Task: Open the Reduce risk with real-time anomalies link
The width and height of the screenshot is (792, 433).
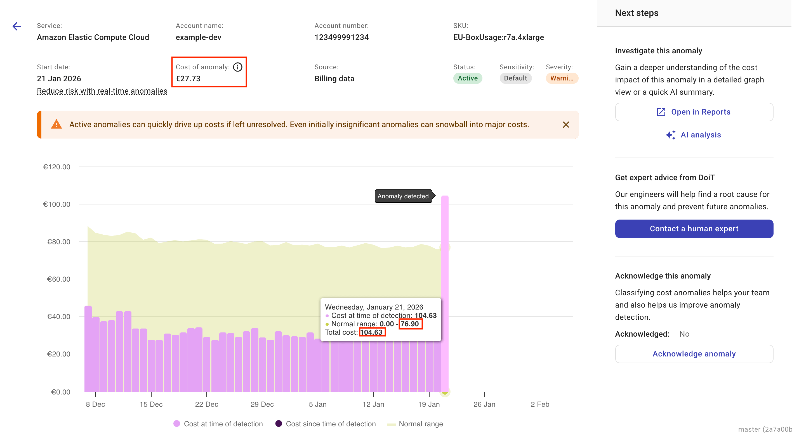Action: (102, 91)
